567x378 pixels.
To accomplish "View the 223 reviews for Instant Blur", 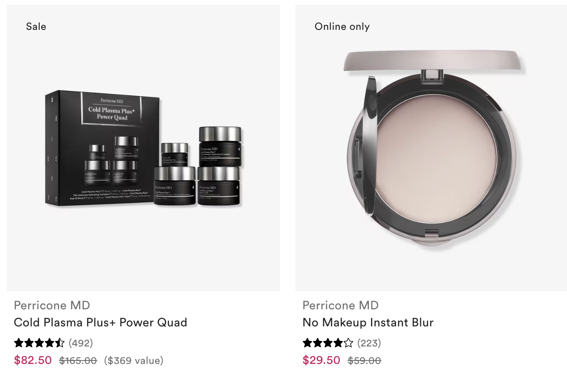I will pyautogui.click(x=369, y=343).
